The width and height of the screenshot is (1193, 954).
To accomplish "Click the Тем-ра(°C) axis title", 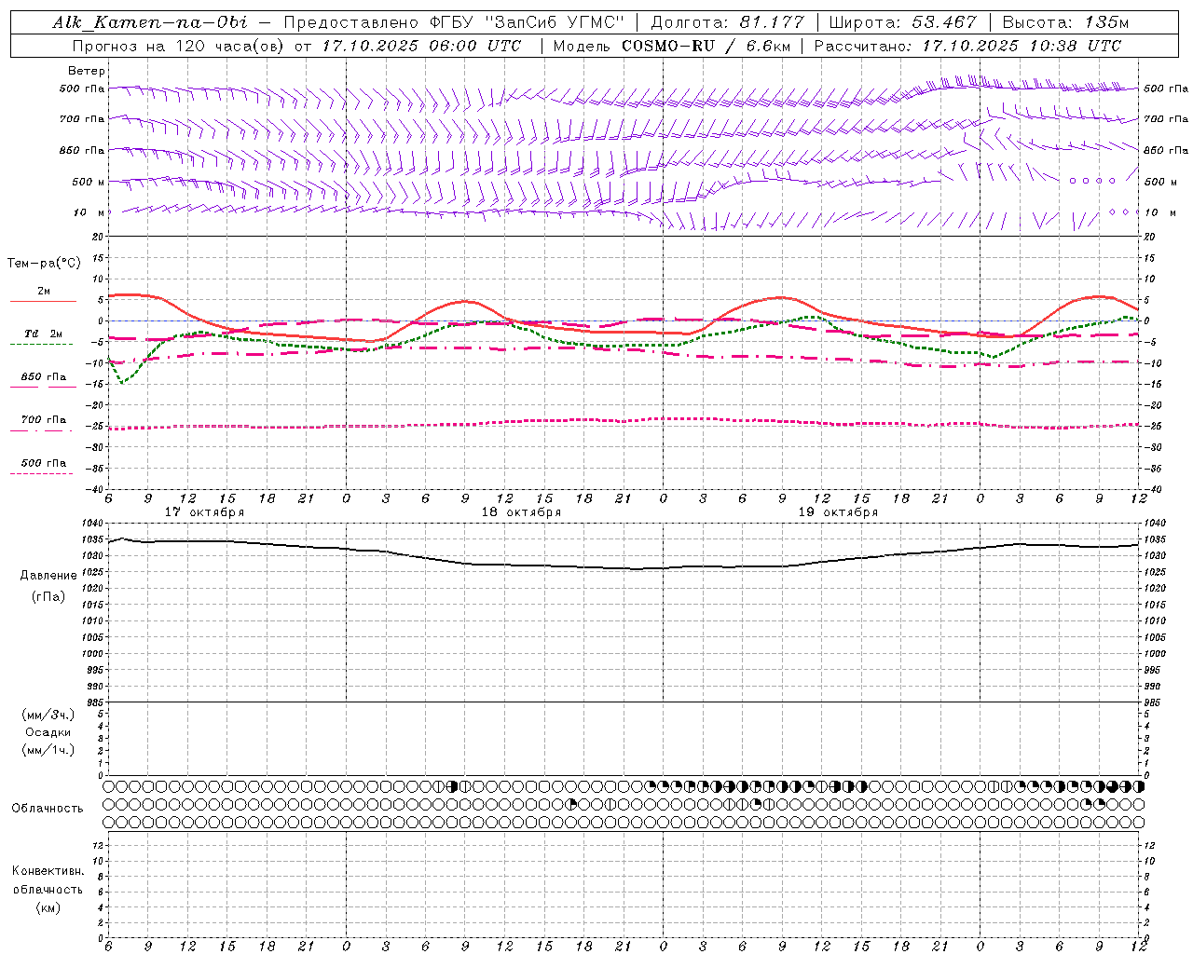I will (x=44, y=264).
